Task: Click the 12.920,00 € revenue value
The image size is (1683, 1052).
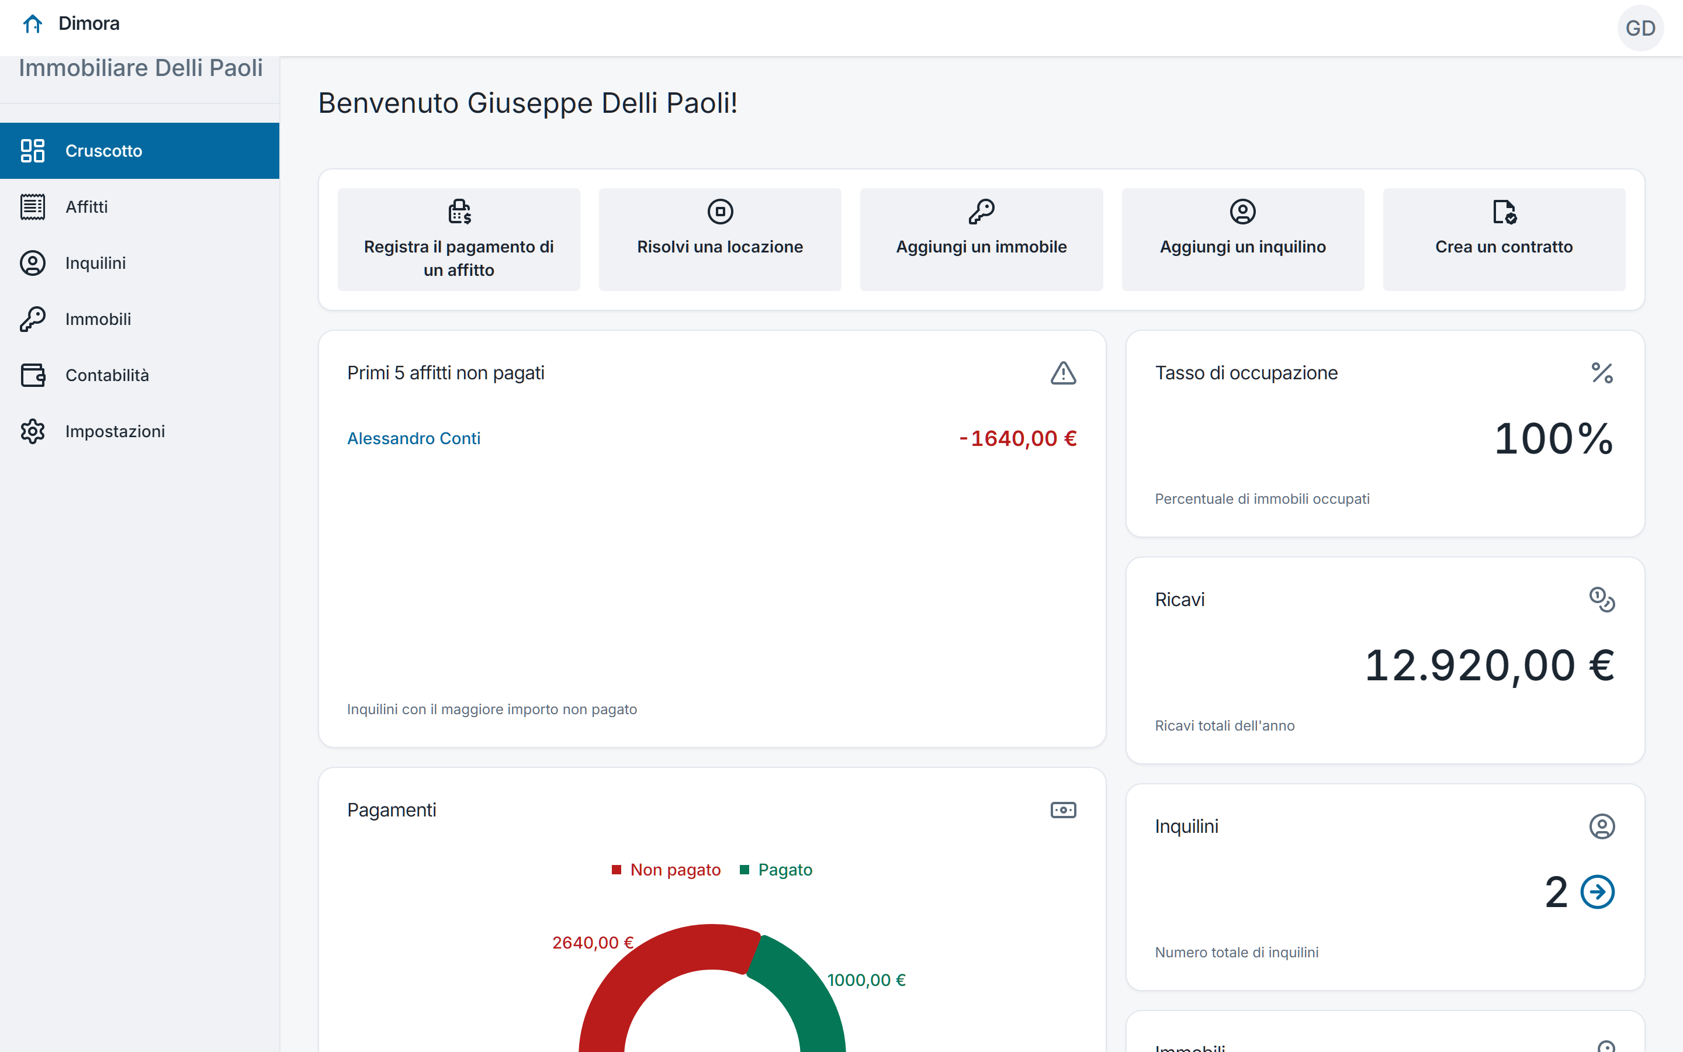Action: pos(1489,665)
